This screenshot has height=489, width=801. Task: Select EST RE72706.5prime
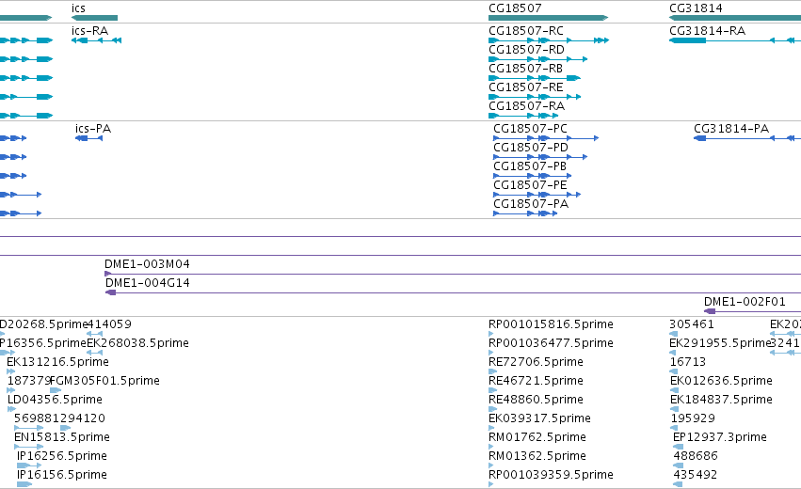point(536,362)
